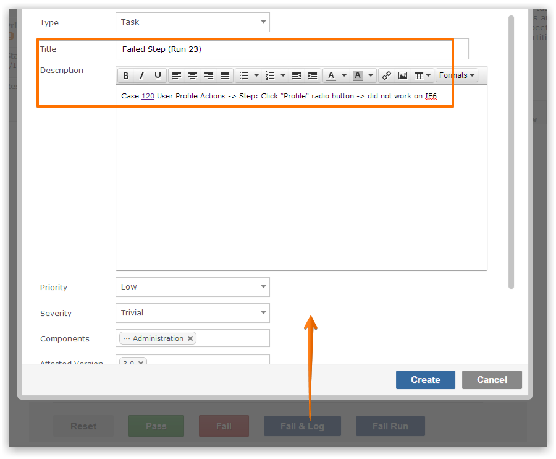Align description text to the right
Image resolution: width=556 pixels, height=459 pixels.
(209, 75)
